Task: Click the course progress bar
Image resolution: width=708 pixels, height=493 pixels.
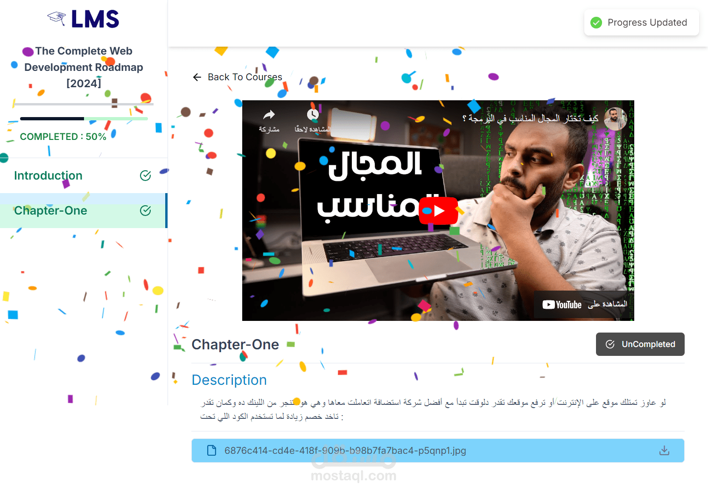Action: (x=84, y=118)
